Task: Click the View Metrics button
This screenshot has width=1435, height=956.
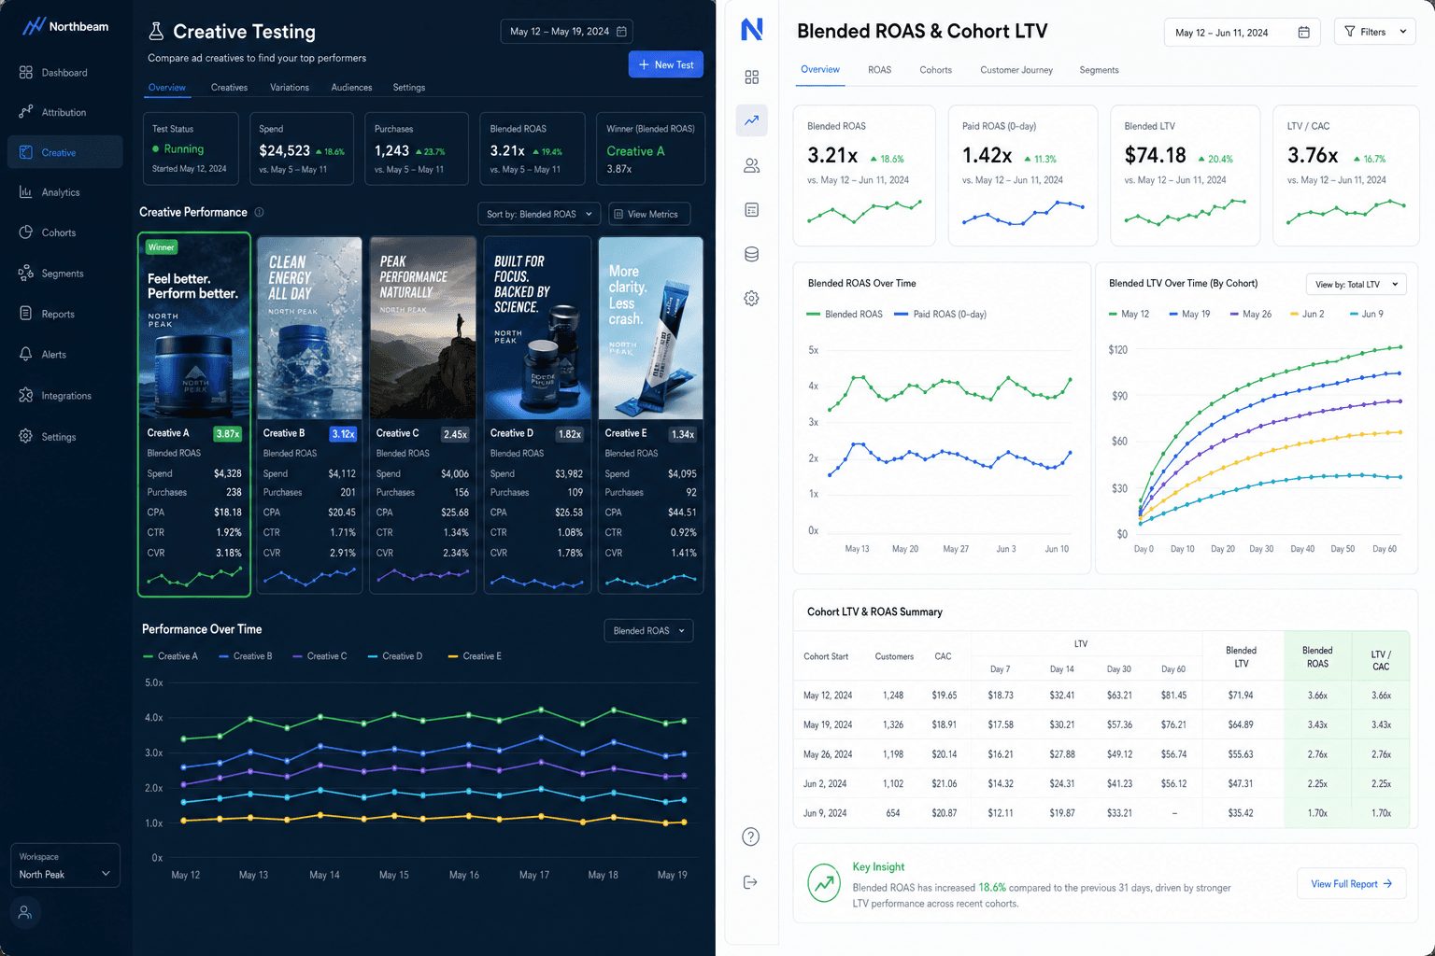Action: pos(649,214)
